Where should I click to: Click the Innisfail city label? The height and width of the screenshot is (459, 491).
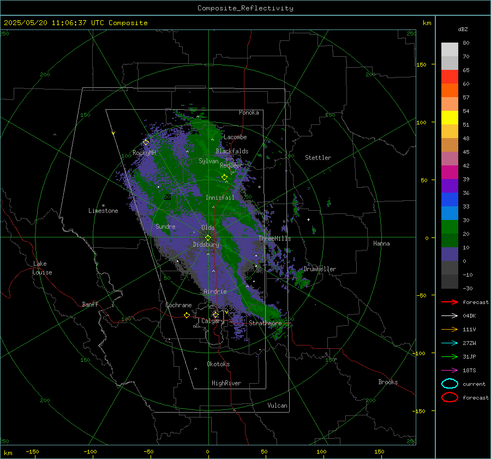pos(220,198)
